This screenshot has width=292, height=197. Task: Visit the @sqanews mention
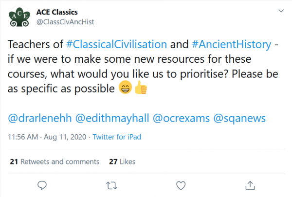tap(239, 118)
